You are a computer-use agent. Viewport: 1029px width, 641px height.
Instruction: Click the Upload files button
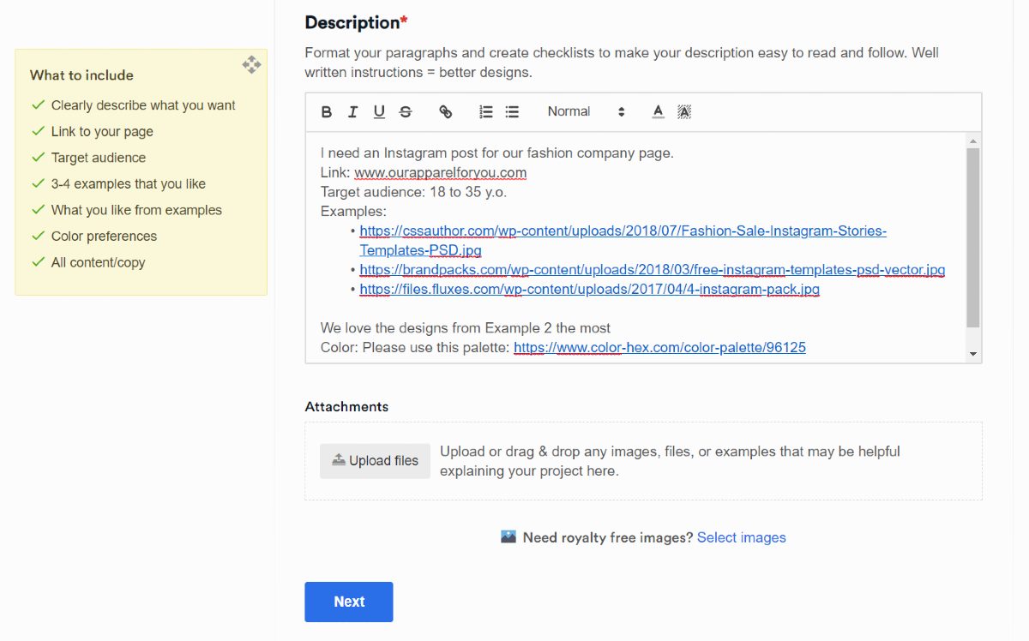point(375,461)
